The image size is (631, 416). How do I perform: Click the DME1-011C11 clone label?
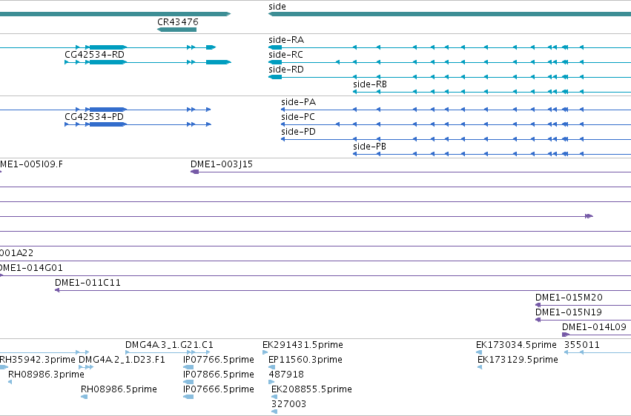point(87,283)
